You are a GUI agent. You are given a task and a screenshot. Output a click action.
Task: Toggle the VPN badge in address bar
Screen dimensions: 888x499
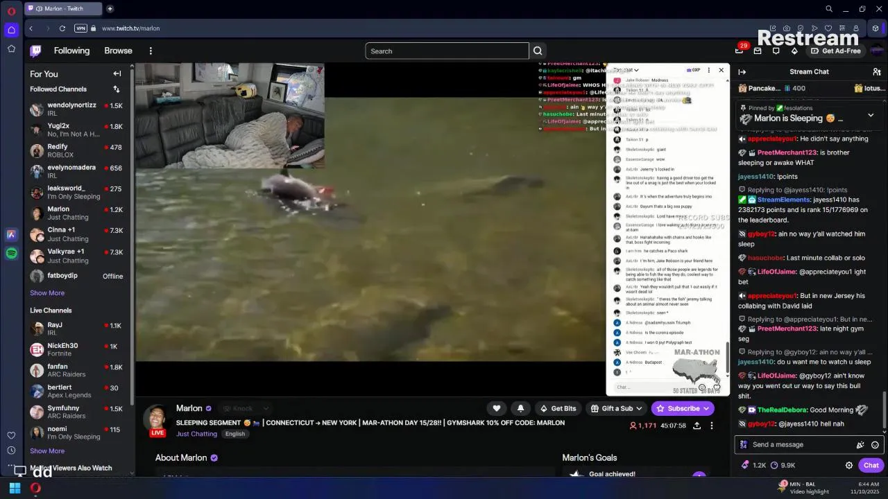[x=80, y=28]
